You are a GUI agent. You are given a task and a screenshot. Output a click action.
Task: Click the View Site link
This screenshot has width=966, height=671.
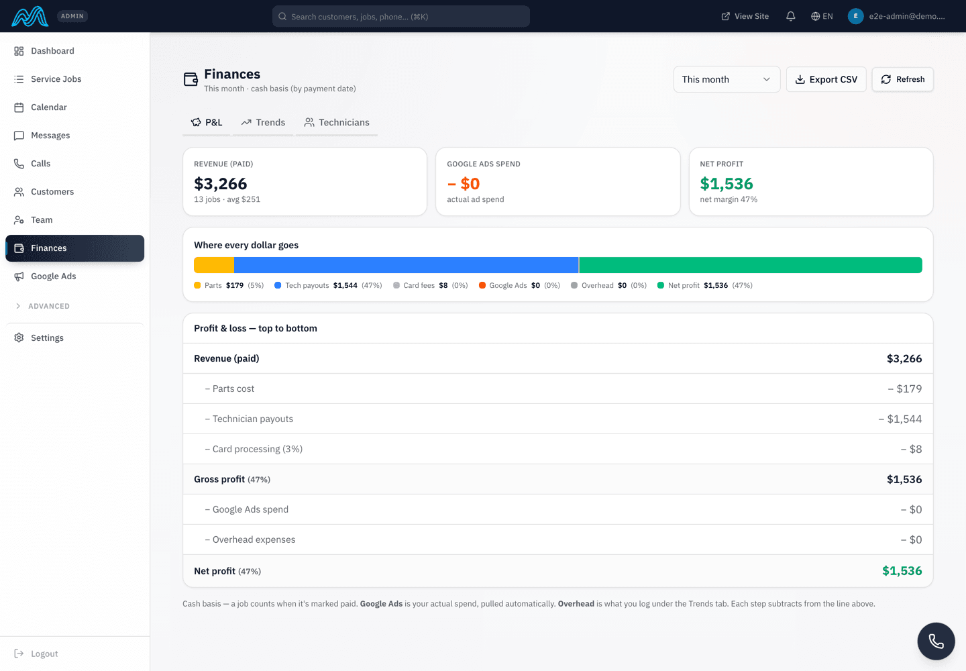(x=745, y=16)
